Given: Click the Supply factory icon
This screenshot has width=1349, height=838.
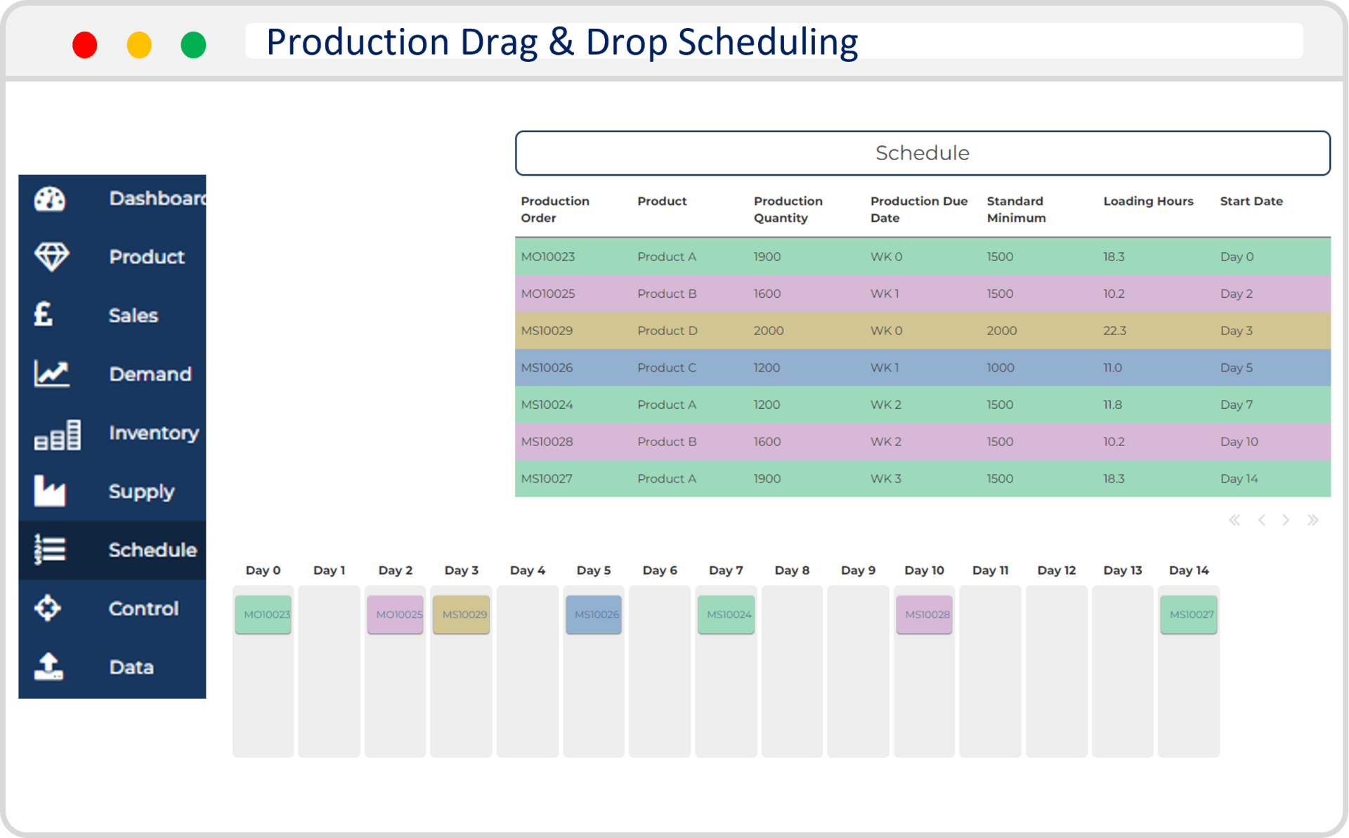Looking at the screenshot, I should point(49,491).
